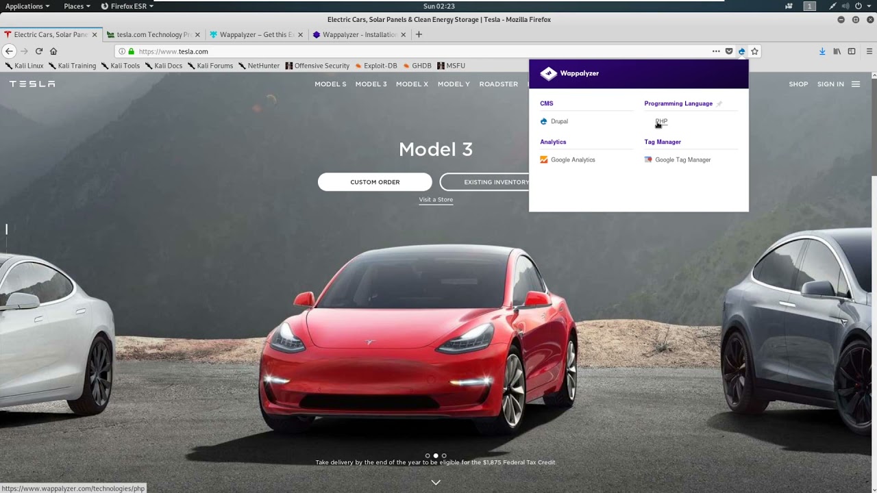Image resolution: width=877 pixels, height=493 pixels.
Task: Open the workspace 1 indicator
Action: 809,6
